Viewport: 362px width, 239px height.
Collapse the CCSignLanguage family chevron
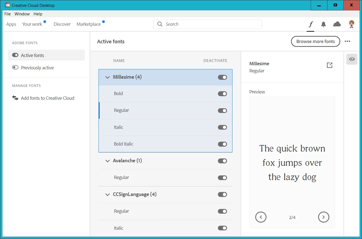[108, 195]
